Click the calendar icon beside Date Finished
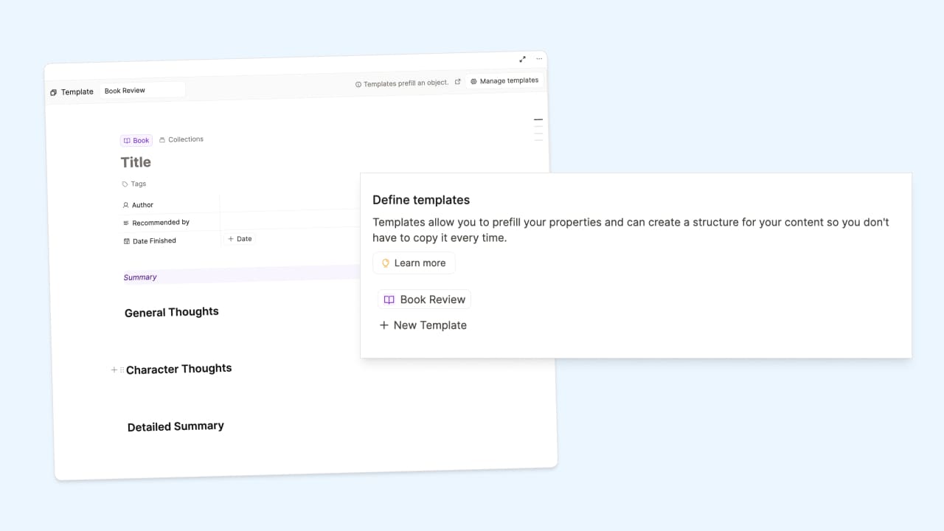Viewport: 944px width, 531px height. click(127, 241)
